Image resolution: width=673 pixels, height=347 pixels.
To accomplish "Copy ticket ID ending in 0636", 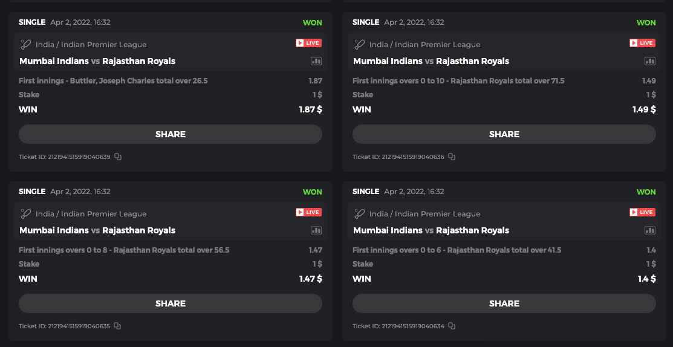I will [452, 157].
